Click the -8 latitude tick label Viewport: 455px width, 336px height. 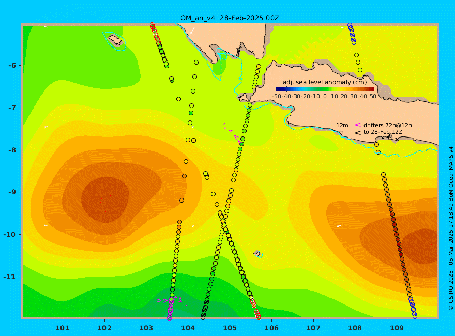12,150
